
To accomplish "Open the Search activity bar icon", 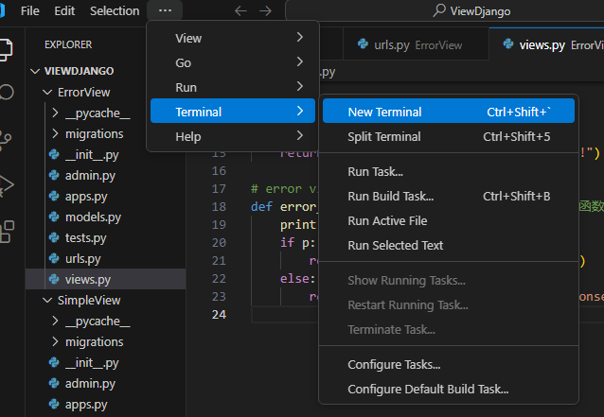I will point(6,93).
